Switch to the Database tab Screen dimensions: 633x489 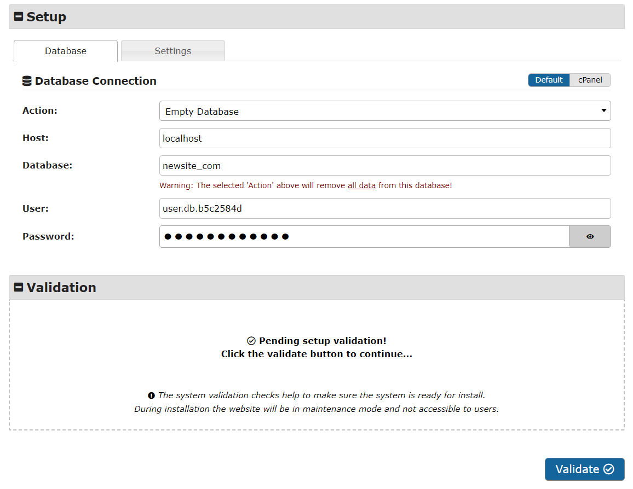click(66, 51)
